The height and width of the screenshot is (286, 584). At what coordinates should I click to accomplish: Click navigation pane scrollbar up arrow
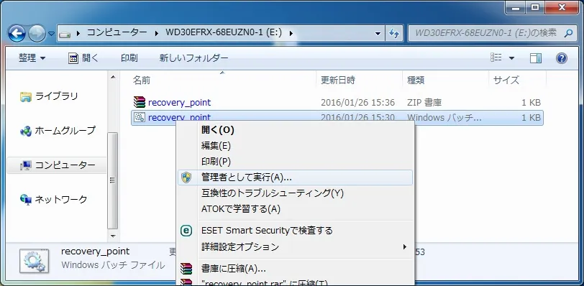(113, 78)
